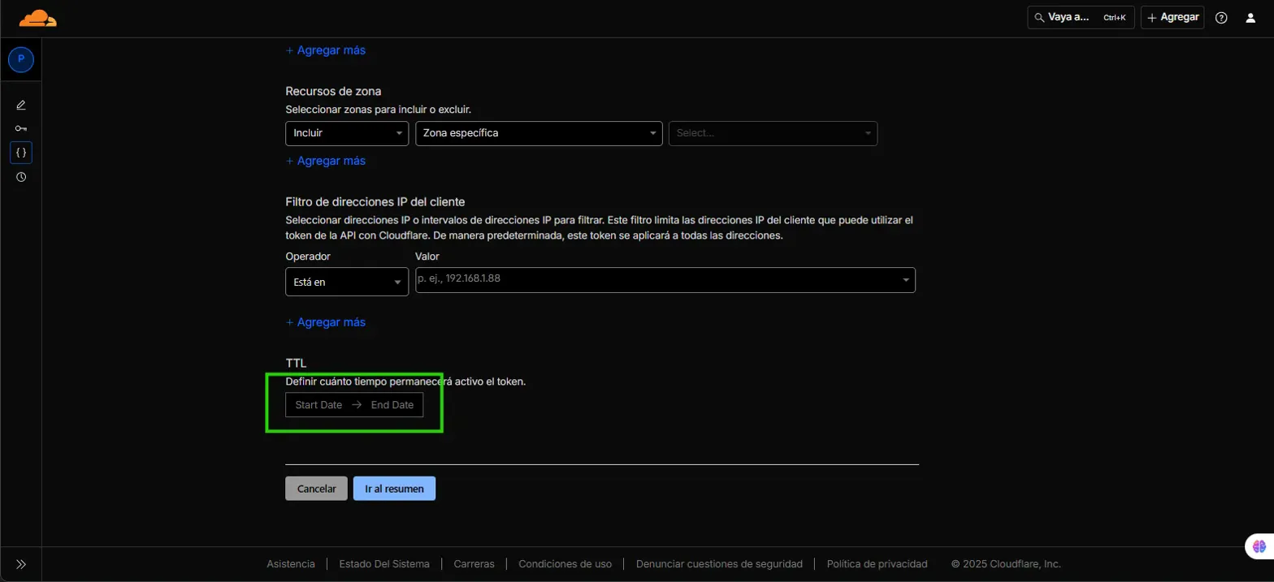Open the Está en operator dropdown
Screen dimensions: 1274x582
point(347,282)
